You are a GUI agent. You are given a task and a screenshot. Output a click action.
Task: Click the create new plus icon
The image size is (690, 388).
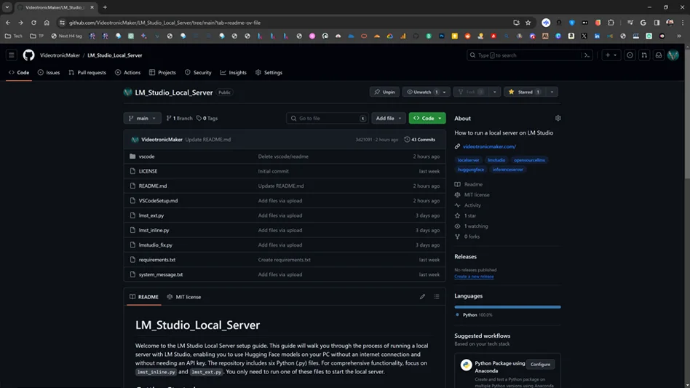pos(608,55)
